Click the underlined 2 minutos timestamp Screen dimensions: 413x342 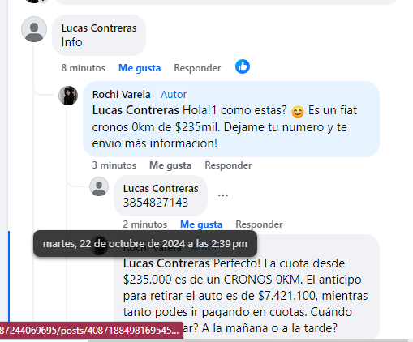[x=145, y=224]
